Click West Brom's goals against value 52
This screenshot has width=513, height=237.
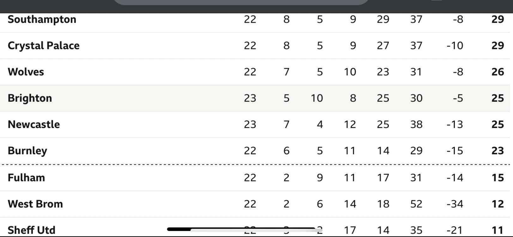[416, 204]
